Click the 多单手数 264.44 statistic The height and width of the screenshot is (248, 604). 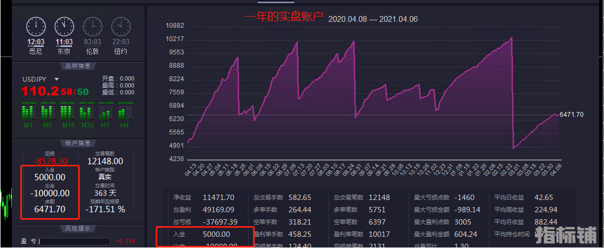282,210
